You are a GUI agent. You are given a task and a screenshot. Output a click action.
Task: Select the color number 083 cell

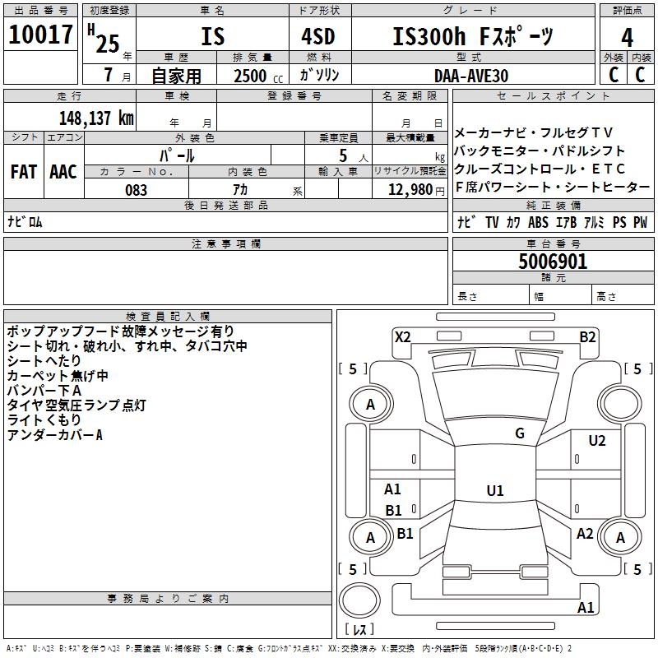pyautogui.click(x=136, y=190)
